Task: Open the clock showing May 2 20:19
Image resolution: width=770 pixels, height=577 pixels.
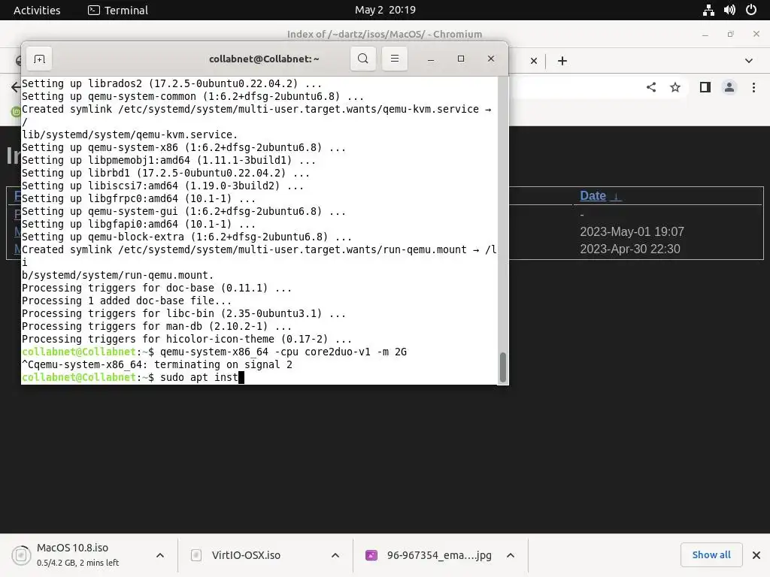Action: tap(385, 10)
